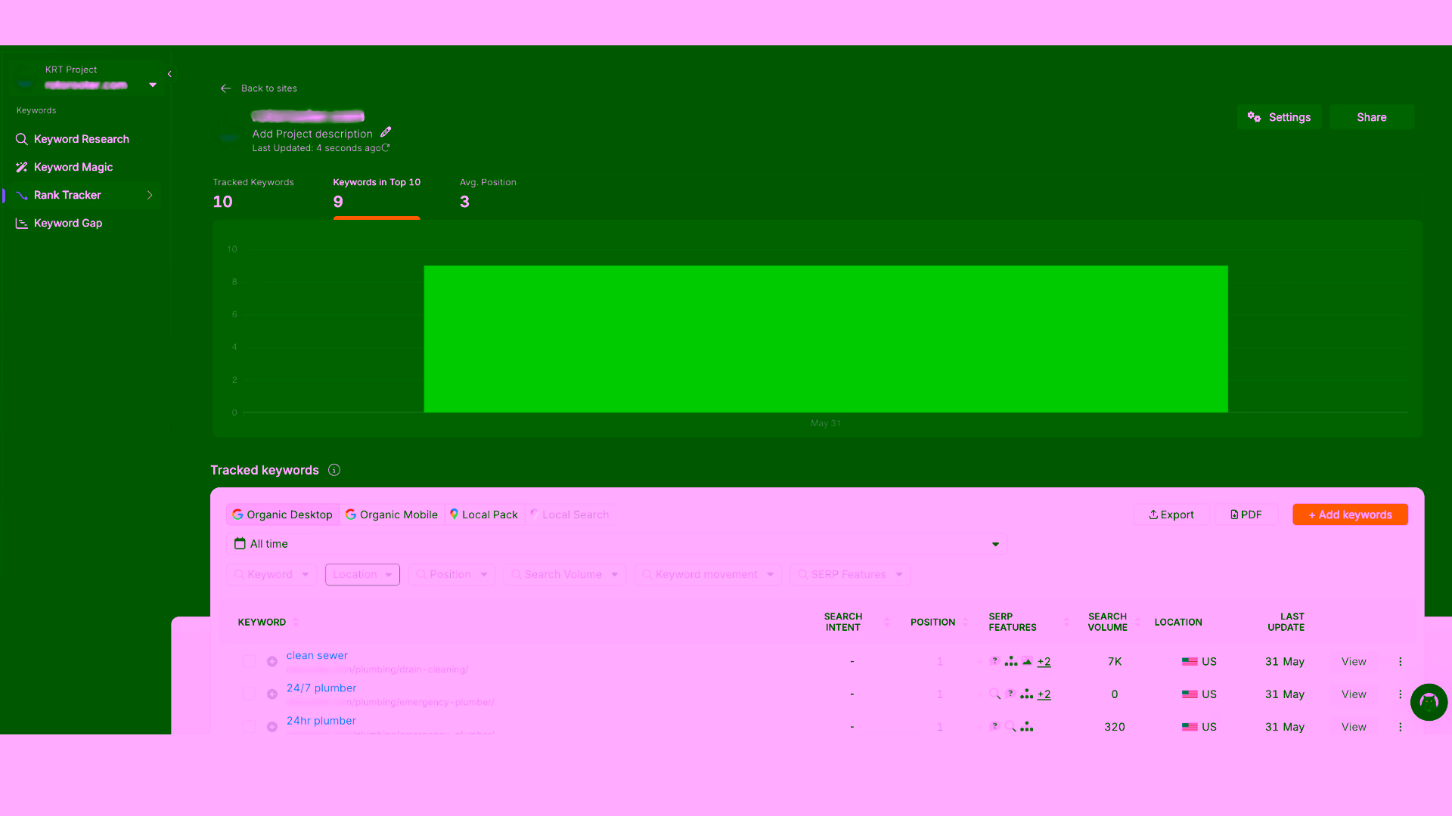This screenshot has height=816, width=1452.
Task: Refresh the Last Updated data
Action: click(386, 147)
